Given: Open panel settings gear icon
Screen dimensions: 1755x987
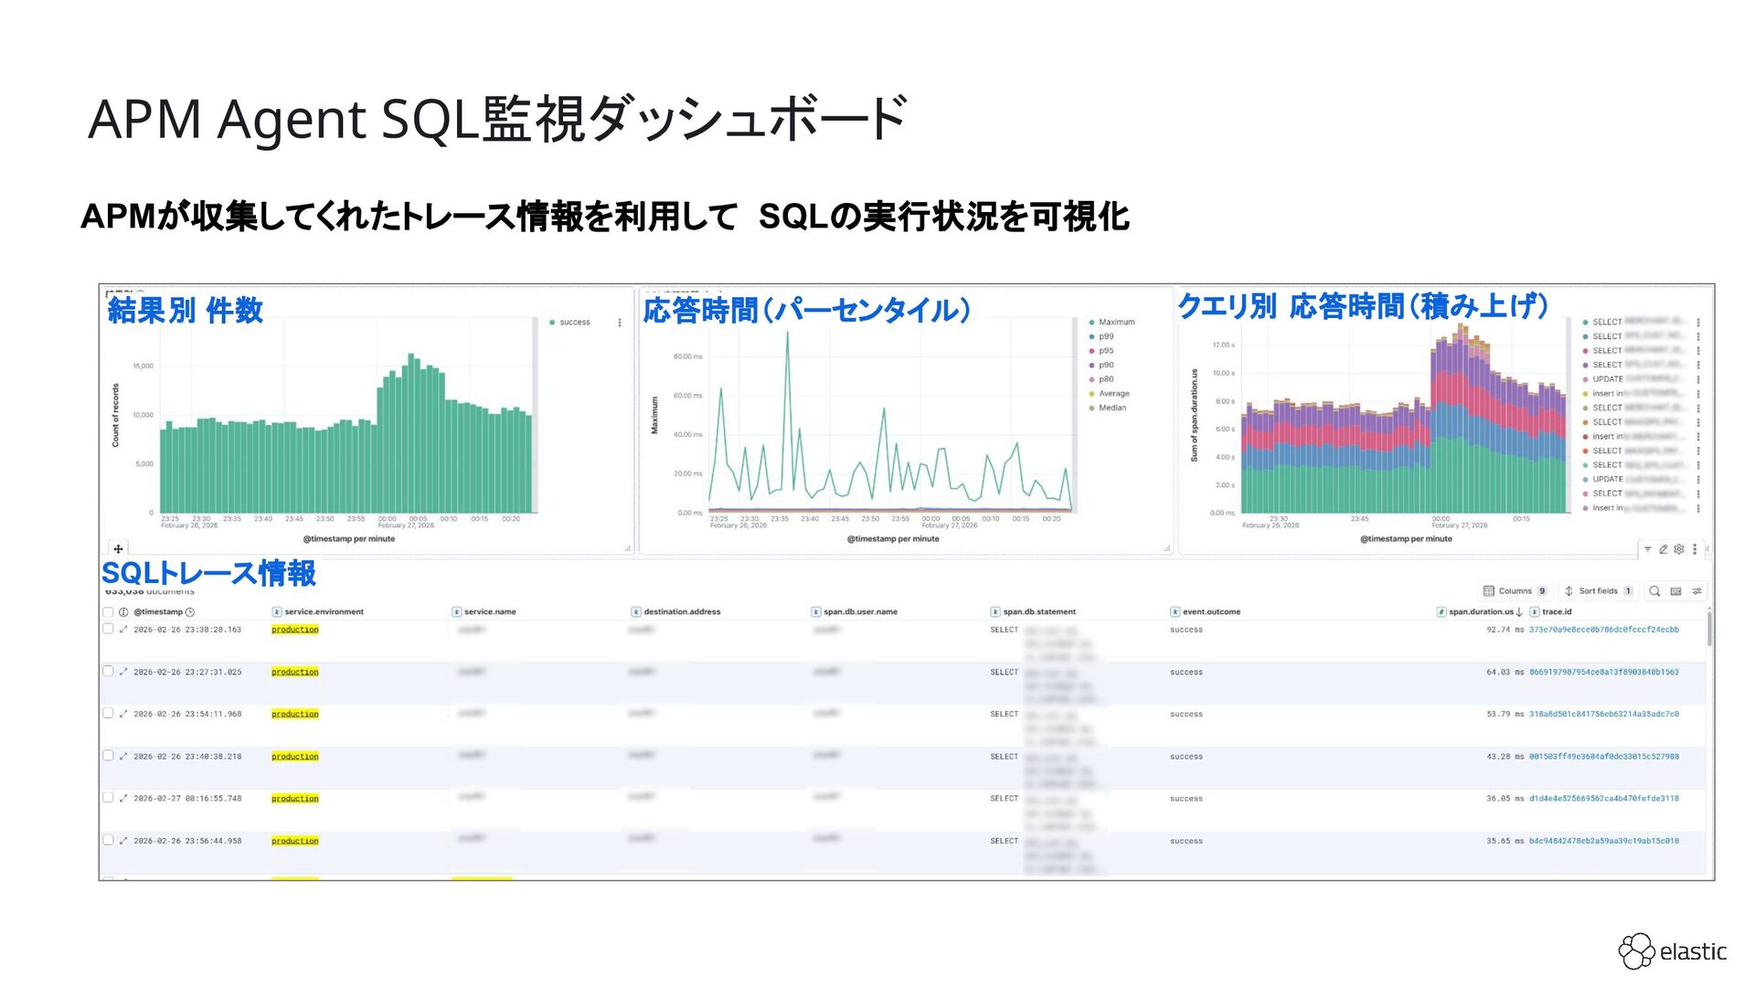Looking at the screenshot, I should [x=1679, y=549].
